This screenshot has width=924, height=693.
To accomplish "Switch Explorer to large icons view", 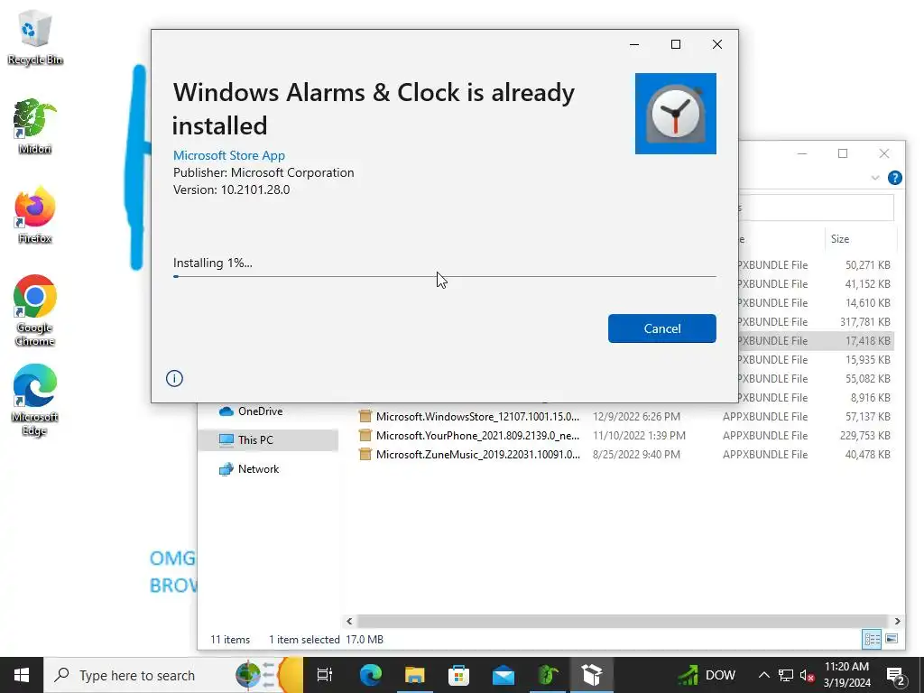I will coord(892,639).
